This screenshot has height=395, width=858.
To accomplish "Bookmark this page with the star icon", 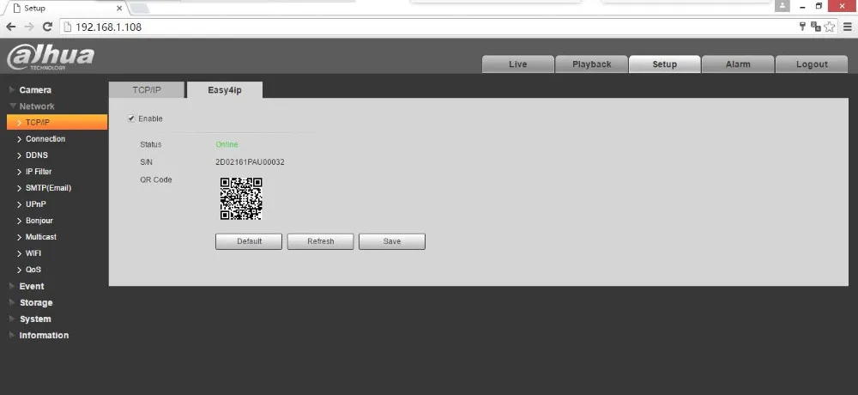I will tap(830, 27).
